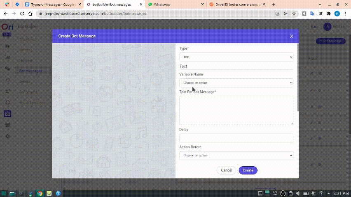The height and width of the screenshot is (197, 351).
Task: Go to browser home page
Action: 30,14
